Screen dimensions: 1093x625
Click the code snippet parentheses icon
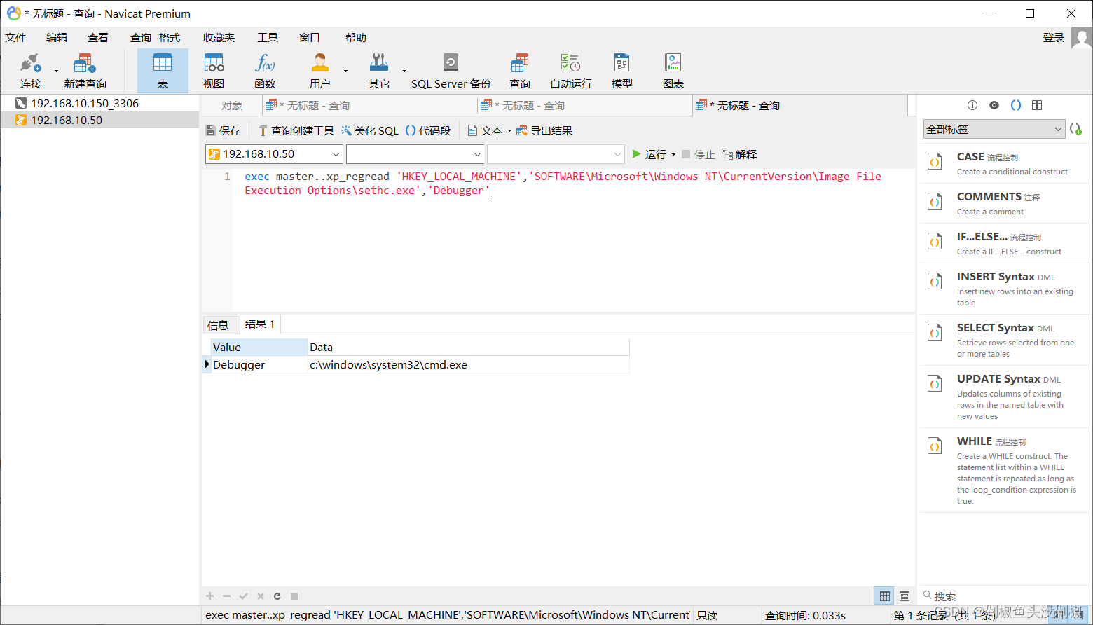pyautogui.click(x=1016, y=105)
